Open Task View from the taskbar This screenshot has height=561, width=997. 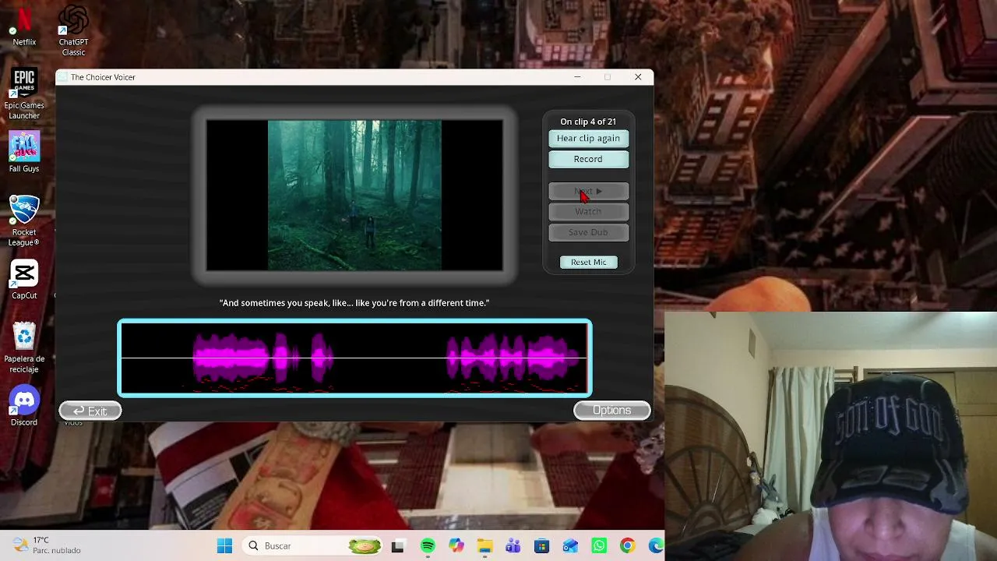(x=398, y=546)
